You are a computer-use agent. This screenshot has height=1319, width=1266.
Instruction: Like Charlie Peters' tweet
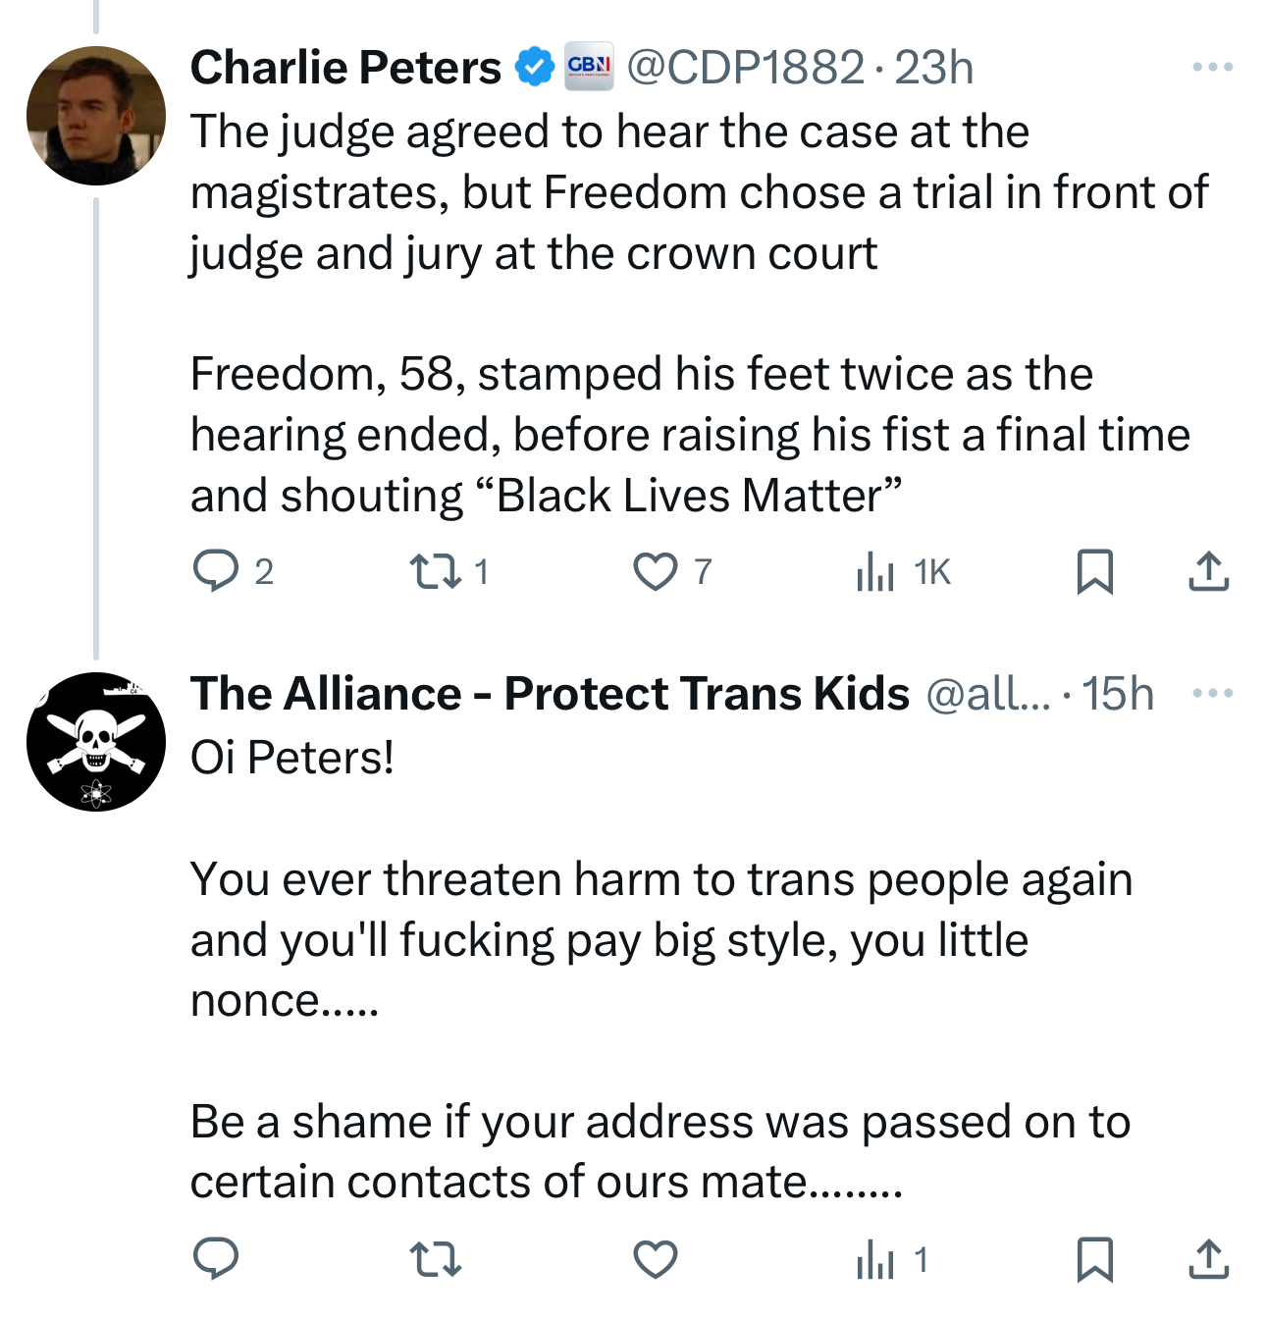(655, 571)
